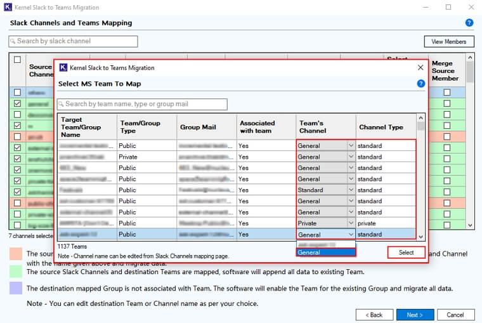
Task: Click the Channel Type column header
Action: click(386, 127)
